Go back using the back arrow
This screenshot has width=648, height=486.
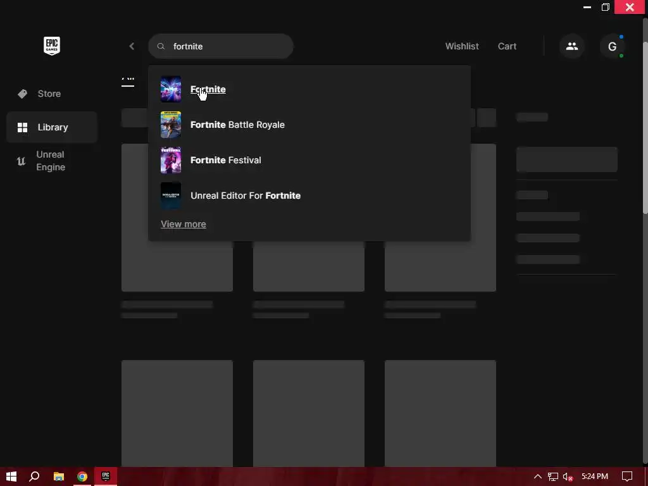click(132, 46)
